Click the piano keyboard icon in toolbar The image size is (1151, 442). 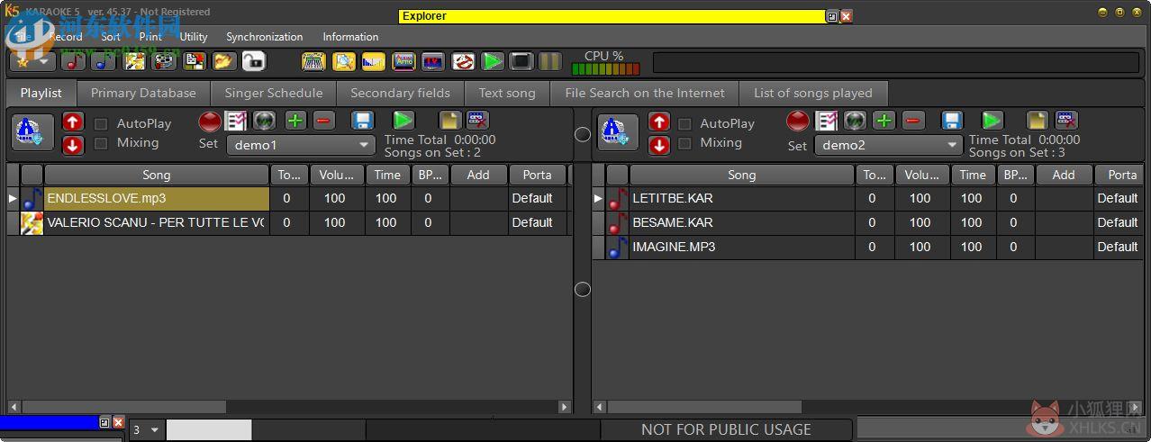313,61
